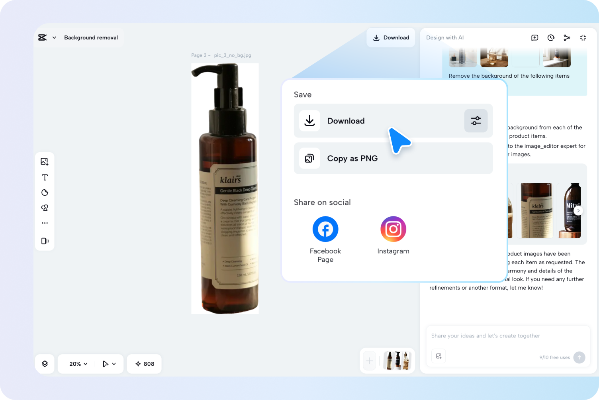This screenshot has width=599, height=400.
Task: Open the fourth uploaded thumbnail in chat
Action: pyautogui.click(x=557, y=57)
